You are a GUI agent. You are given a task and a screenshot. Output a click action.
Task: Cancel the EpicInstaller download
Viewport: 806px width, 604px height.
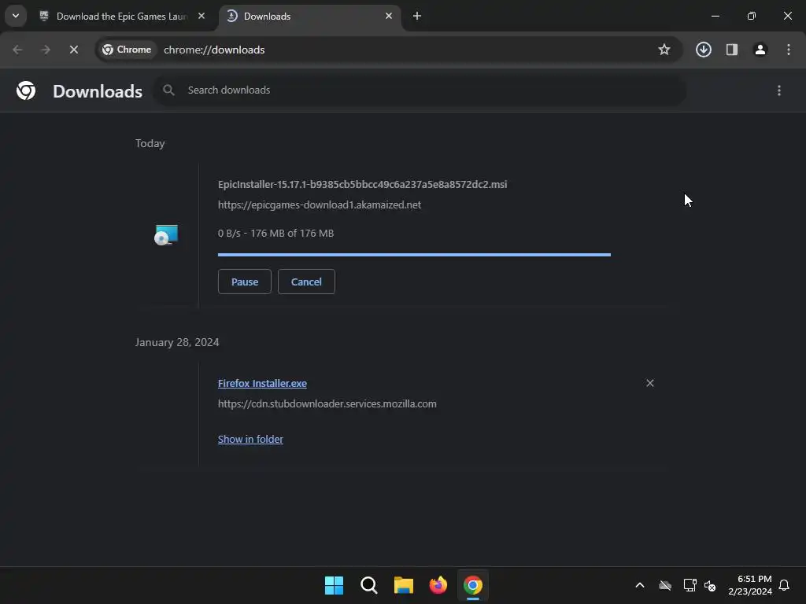(306, 282)
